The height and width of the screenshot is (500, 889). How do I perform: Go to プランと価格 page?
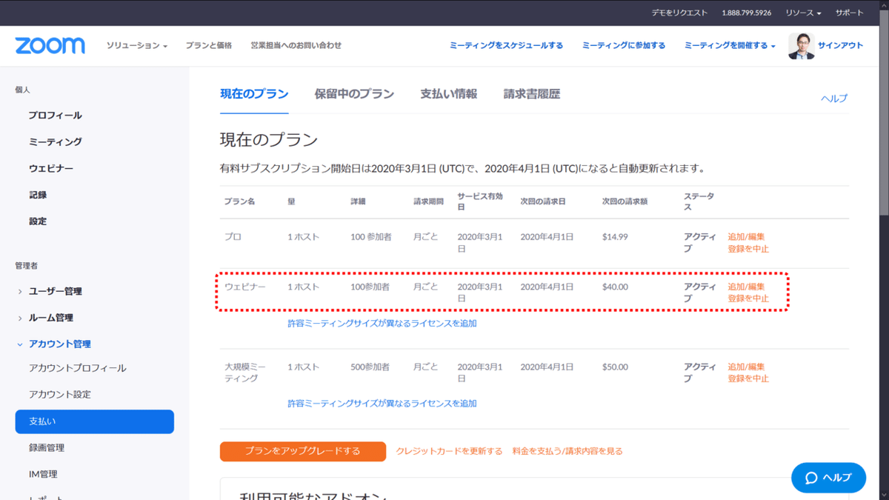point(209,46)
